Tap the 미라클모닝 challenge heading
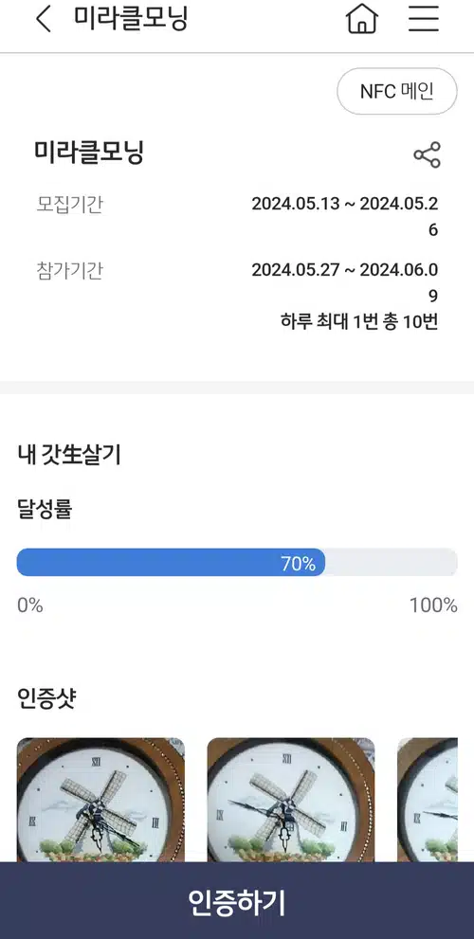 point(89,153)
